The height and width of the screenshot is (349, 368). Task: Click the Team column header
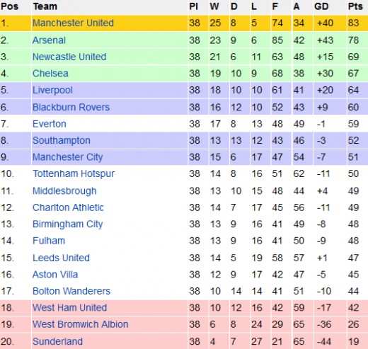[x=45, y=6]
